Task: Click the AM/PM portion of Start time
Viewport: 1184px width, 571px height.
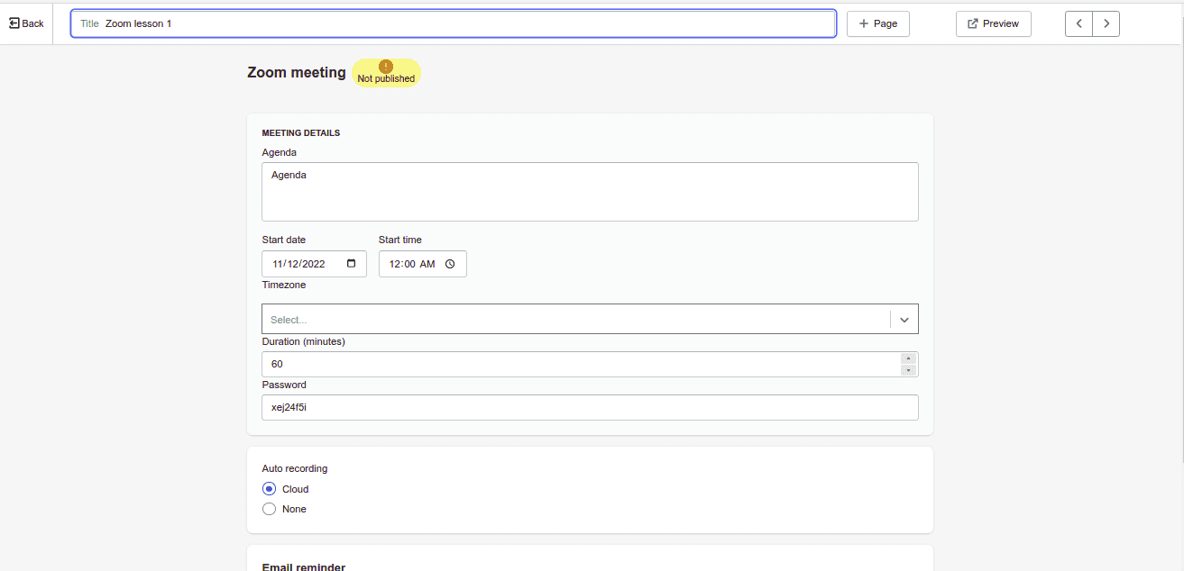Action: (x=427, y=264)
